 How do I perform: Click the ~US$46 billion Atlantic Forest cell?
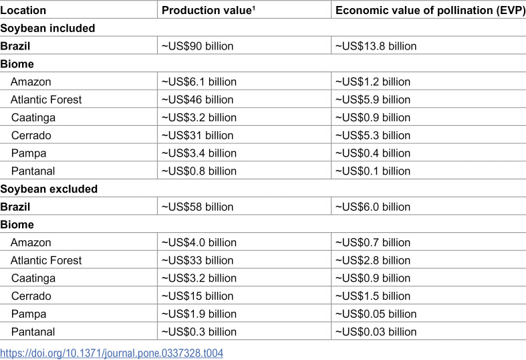click(197, 100)
